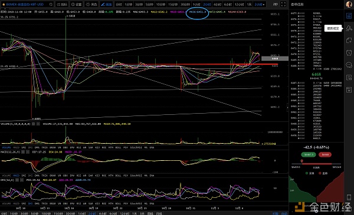Open the chat bubble icon in sidebar
This screenshot has width=354, height=215.
349,65
